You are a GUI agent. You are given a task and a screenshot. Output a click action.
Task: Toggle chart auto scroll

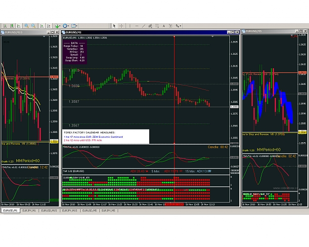[42, 26]
